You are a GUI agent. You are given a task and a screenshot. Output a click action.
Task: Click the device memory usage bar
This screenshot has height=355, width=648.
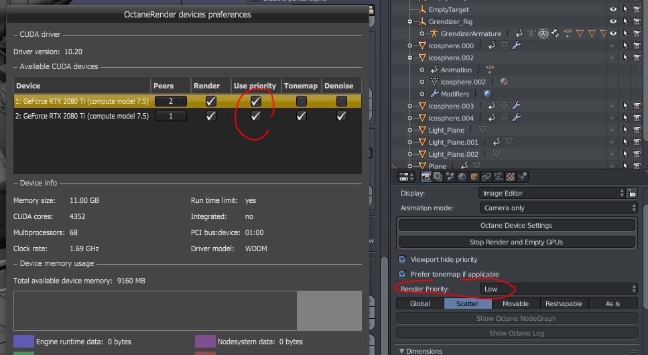[x=188, y=311]
